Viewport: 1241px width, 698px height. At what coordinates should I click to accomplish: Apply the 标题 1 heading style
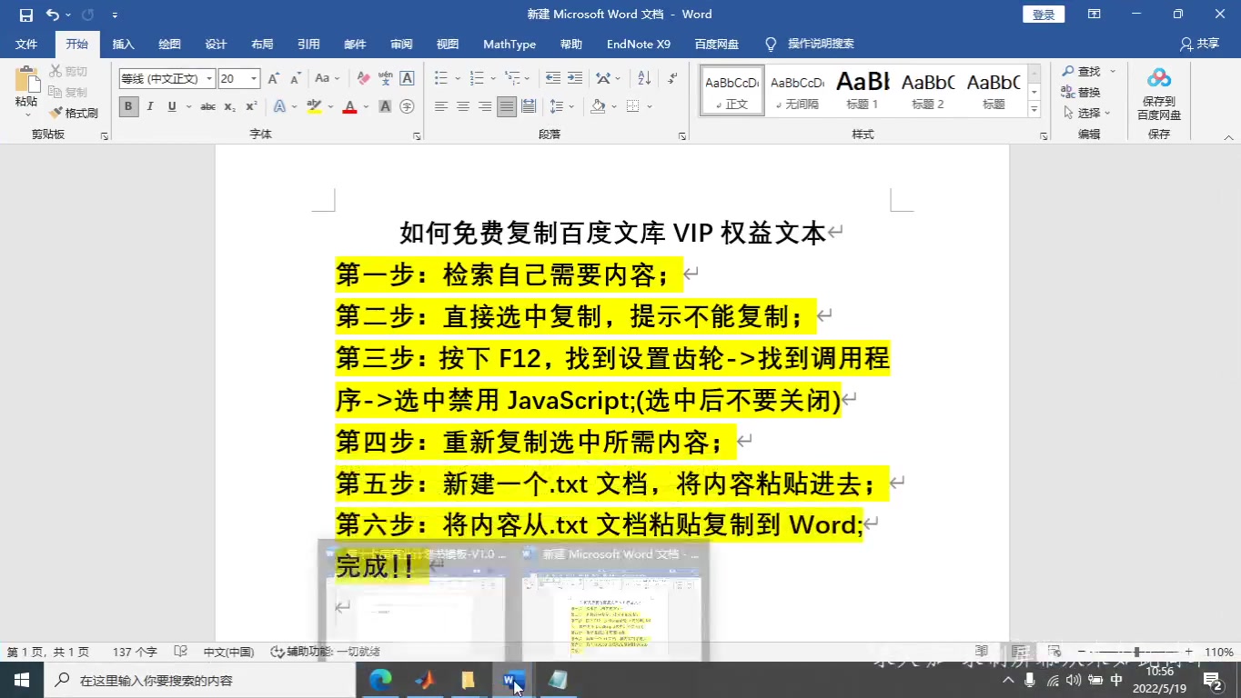click(863, 90)
